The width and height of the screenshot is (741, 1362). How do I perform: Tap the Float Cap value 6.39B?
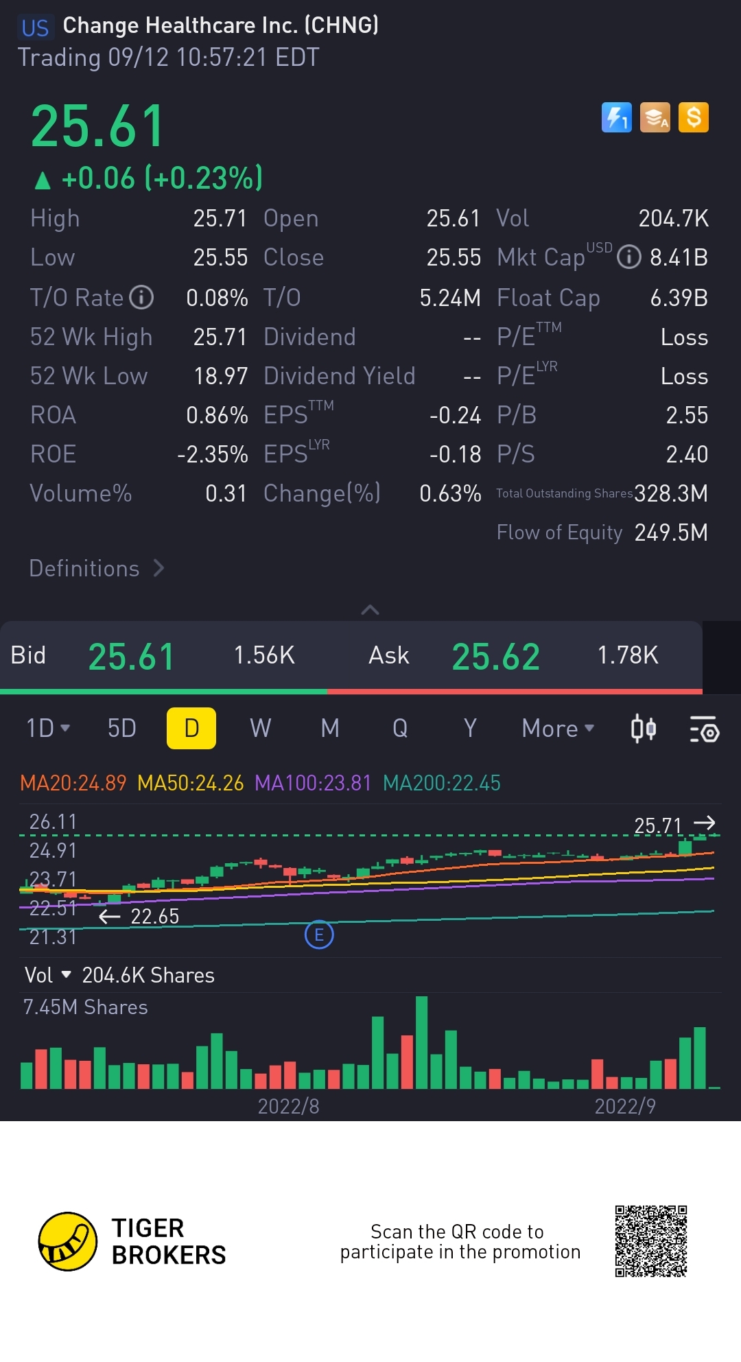click(x=679, y=297)
